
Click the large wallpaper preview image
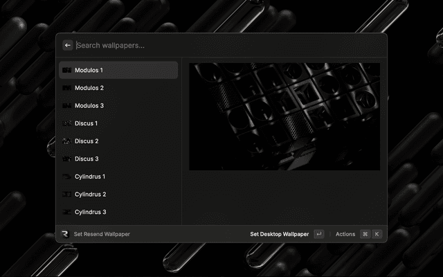point(284,116)
